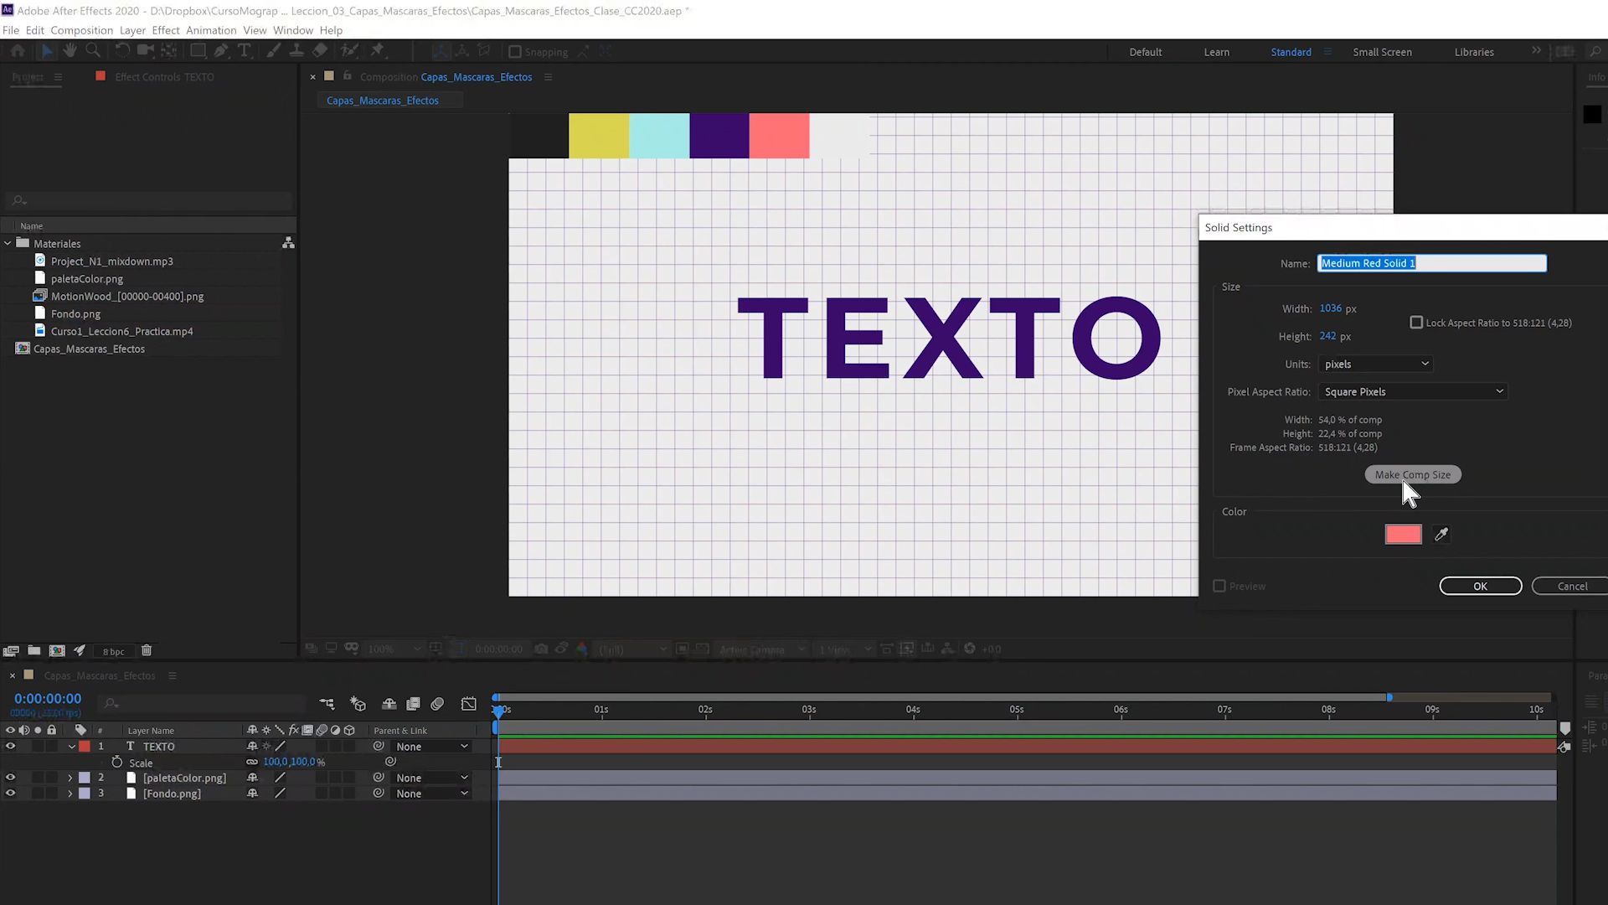1608x905 pixels.
Task: Select the Hand tool
Action: (x=70, y=51)
